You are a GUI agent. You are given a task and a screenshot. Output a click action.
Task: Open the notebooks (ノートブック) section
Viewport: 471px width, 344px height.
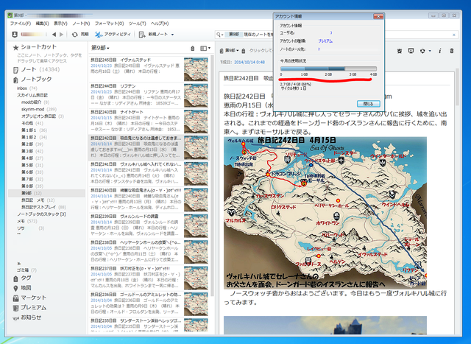point(32,80)
